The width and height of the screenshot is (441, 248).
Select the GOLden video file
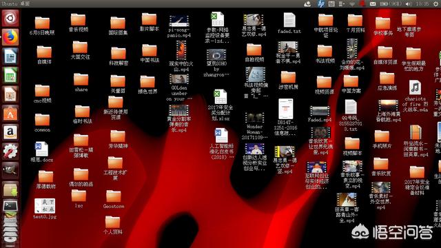[179, 87]
